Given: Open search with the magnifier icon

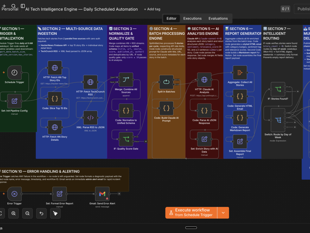Looking at the screenshot, I should [x=13, y=6].
